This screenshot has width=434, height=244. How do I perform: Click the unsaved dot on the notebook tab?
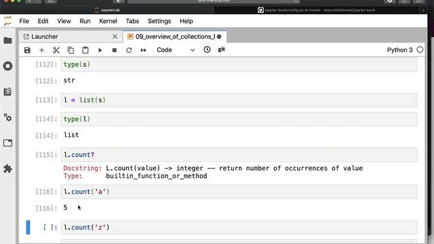click(x=219, y=37)
